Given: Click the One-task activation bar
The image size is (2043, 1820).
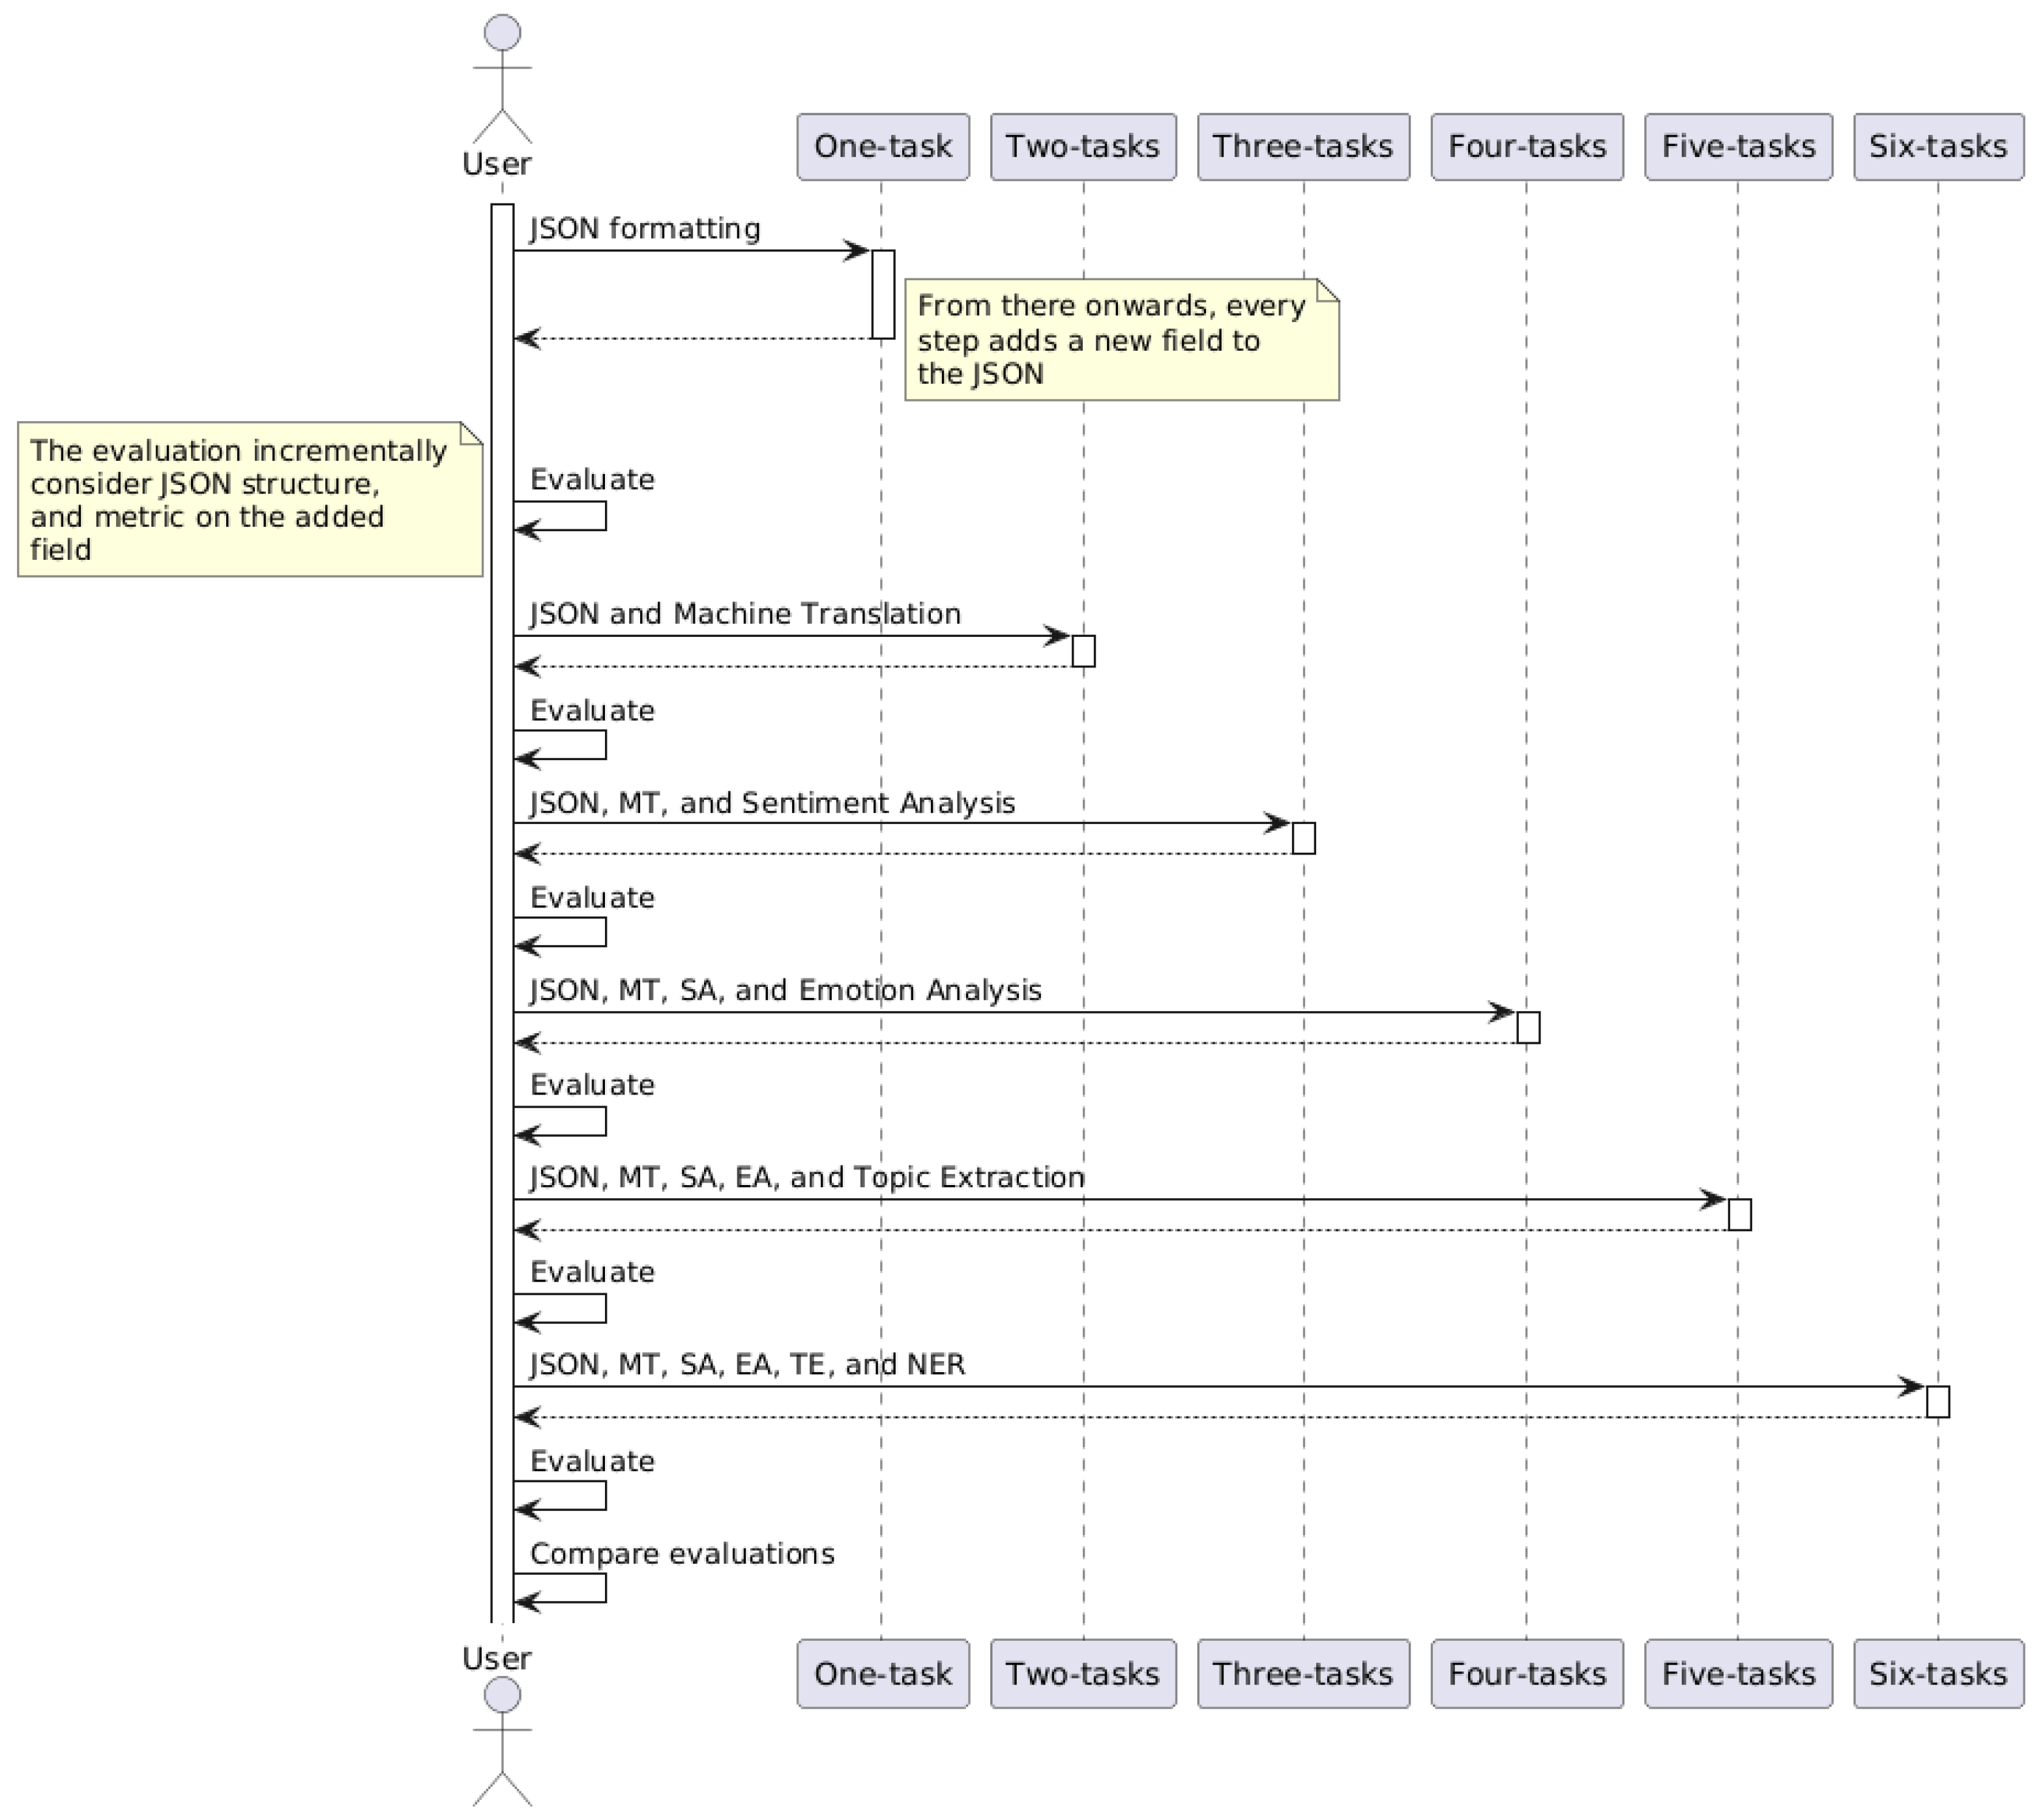Looking at the screenshot, I should coord(882,294).
